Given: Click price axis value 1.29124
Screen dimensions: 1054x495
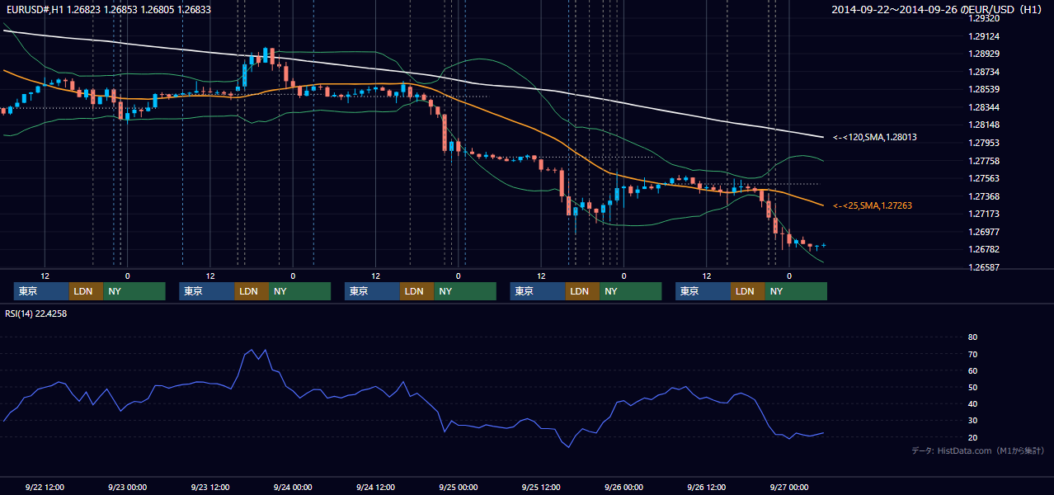Looking at the screenshot, I should [983, 36].
